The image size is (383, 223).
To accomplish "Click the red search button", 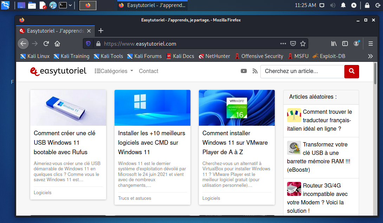I will 351,72.
